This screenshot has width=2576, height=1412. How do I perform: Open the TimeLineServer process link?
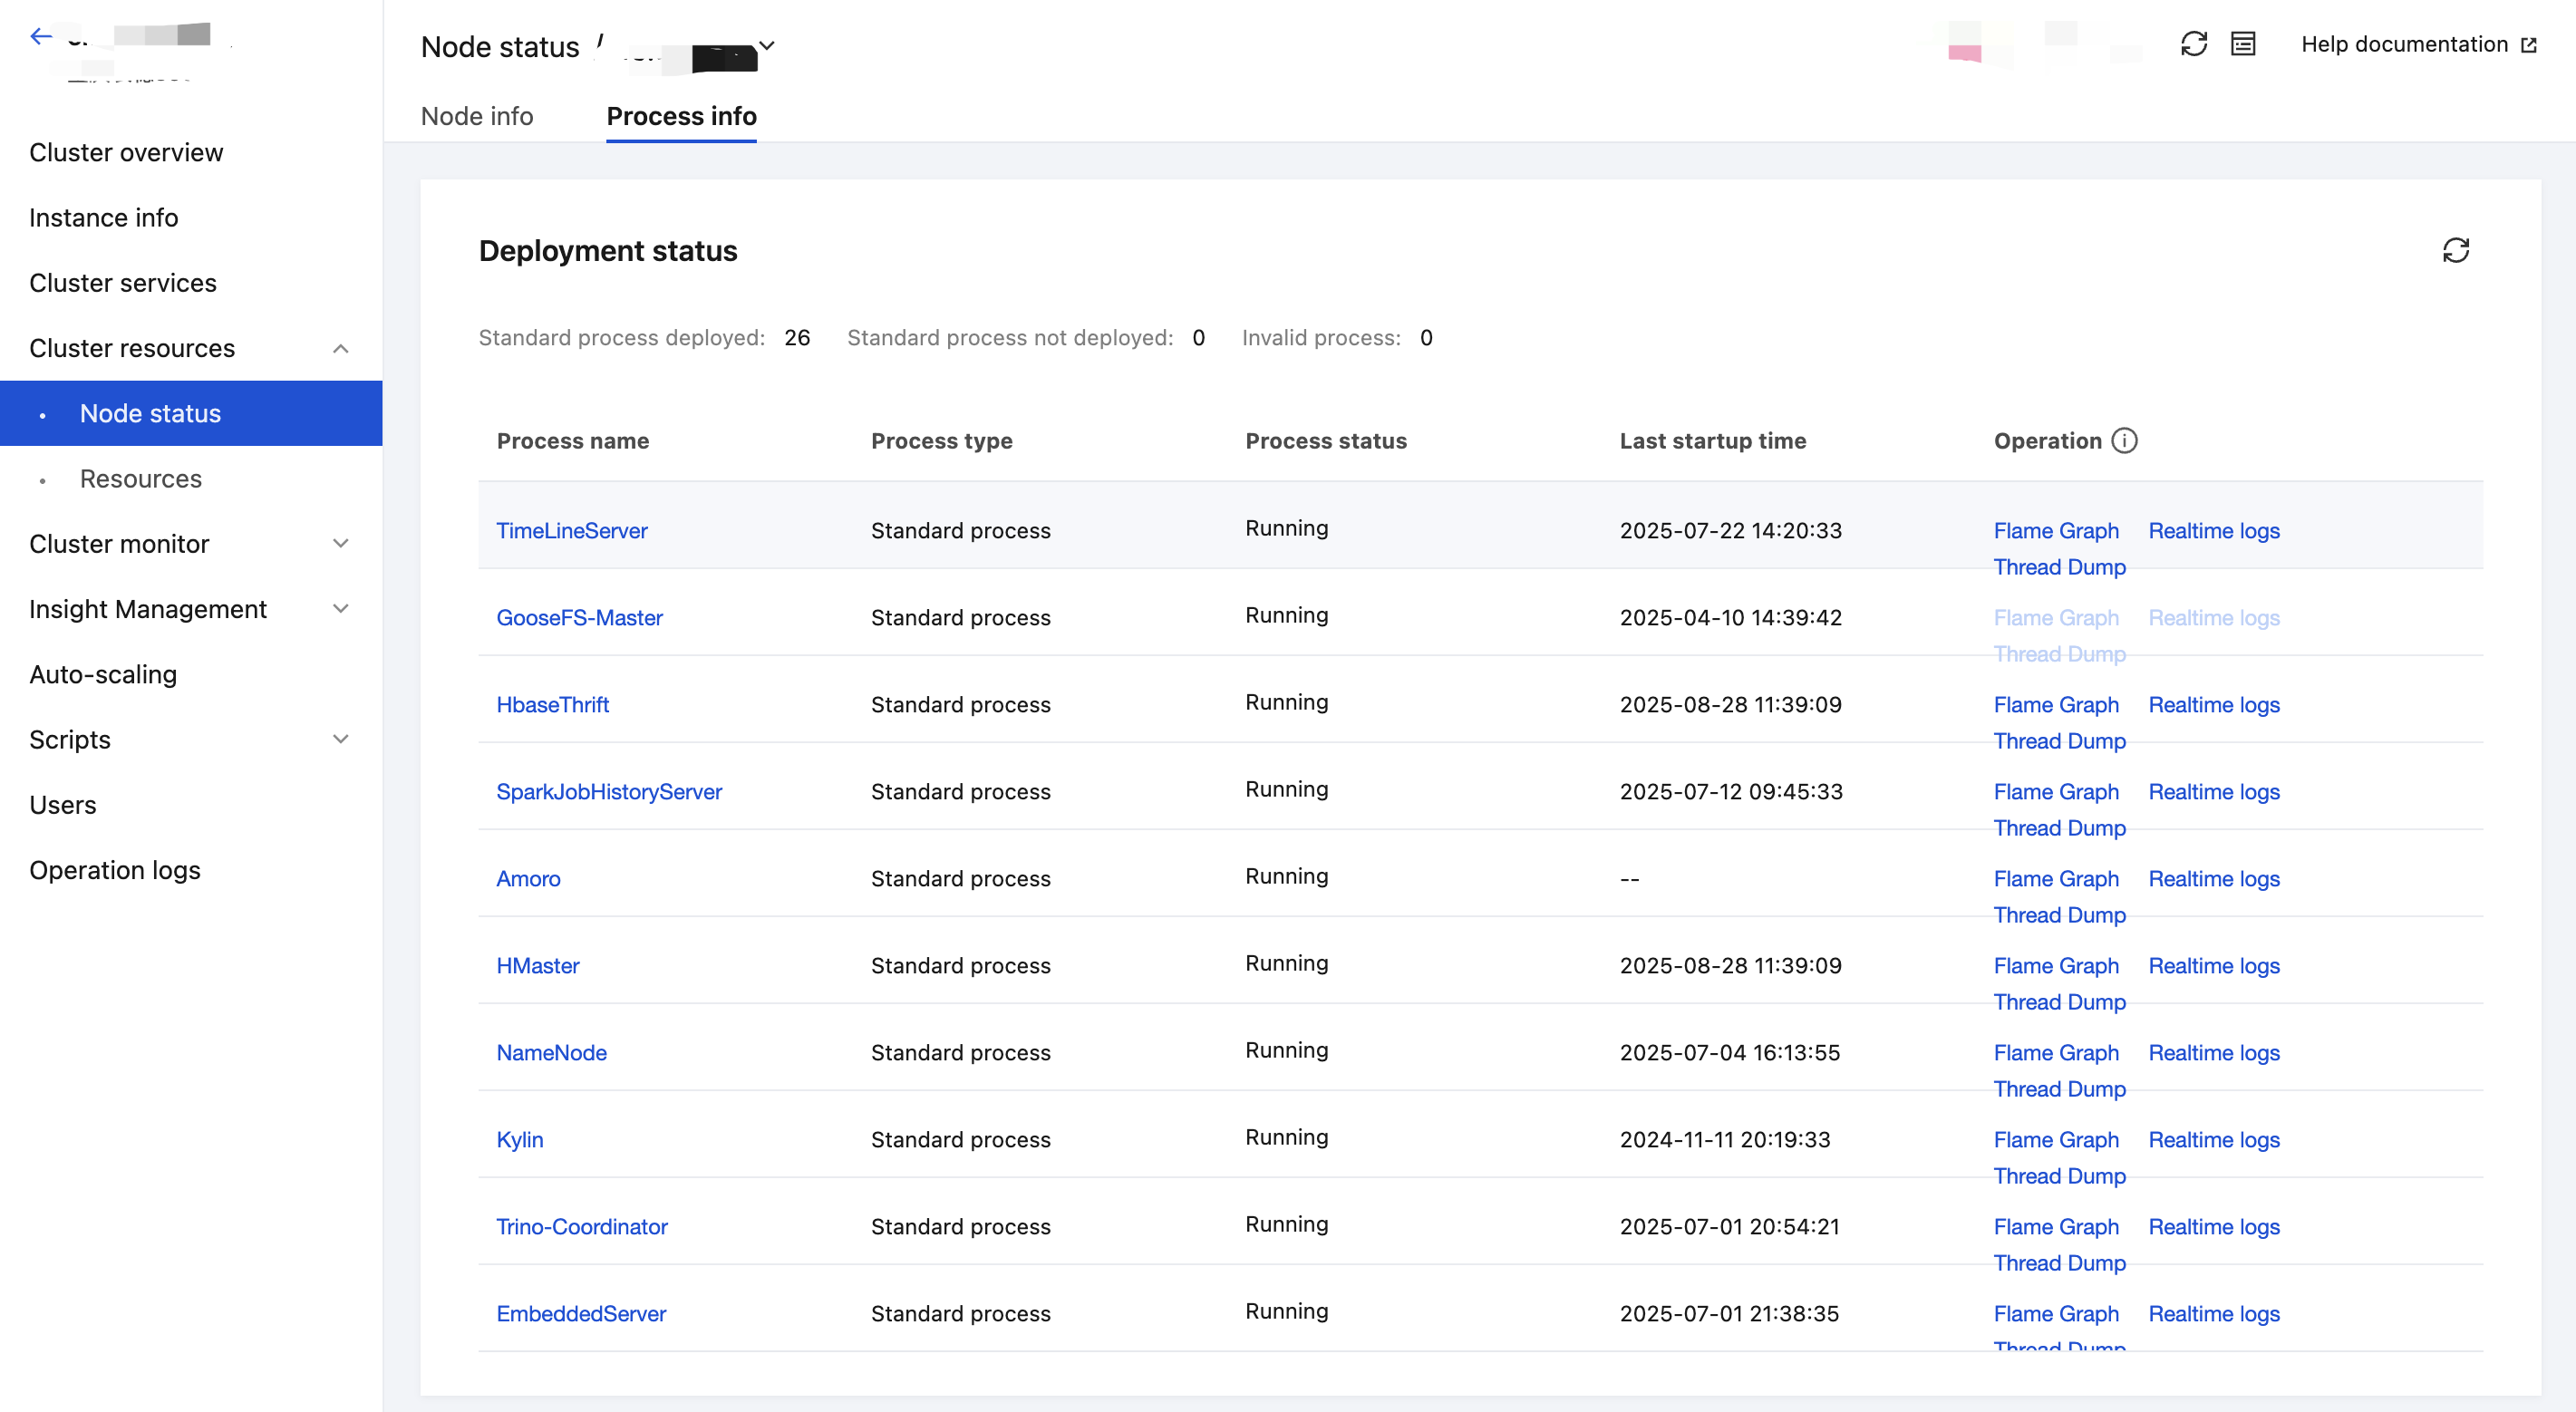pos(572,531)
